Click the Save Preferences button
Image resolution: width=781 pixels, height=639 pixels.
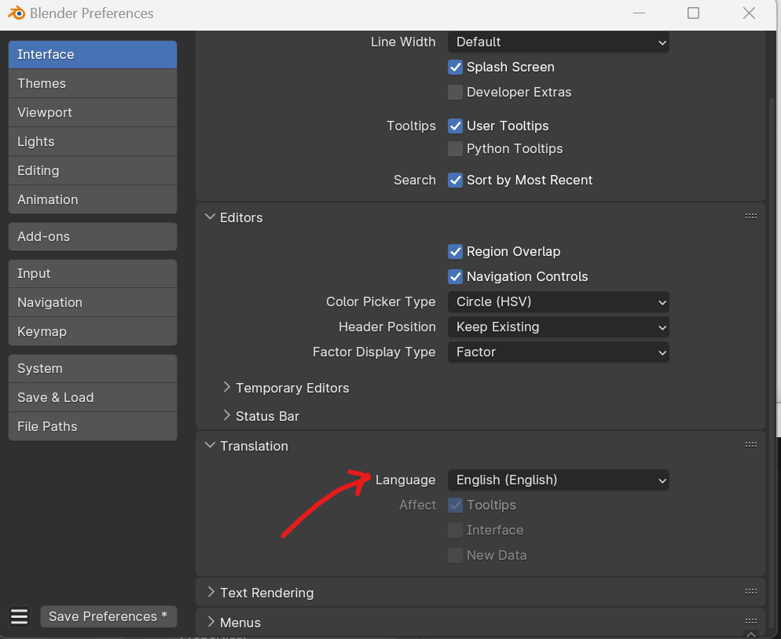tap(108, 616)
